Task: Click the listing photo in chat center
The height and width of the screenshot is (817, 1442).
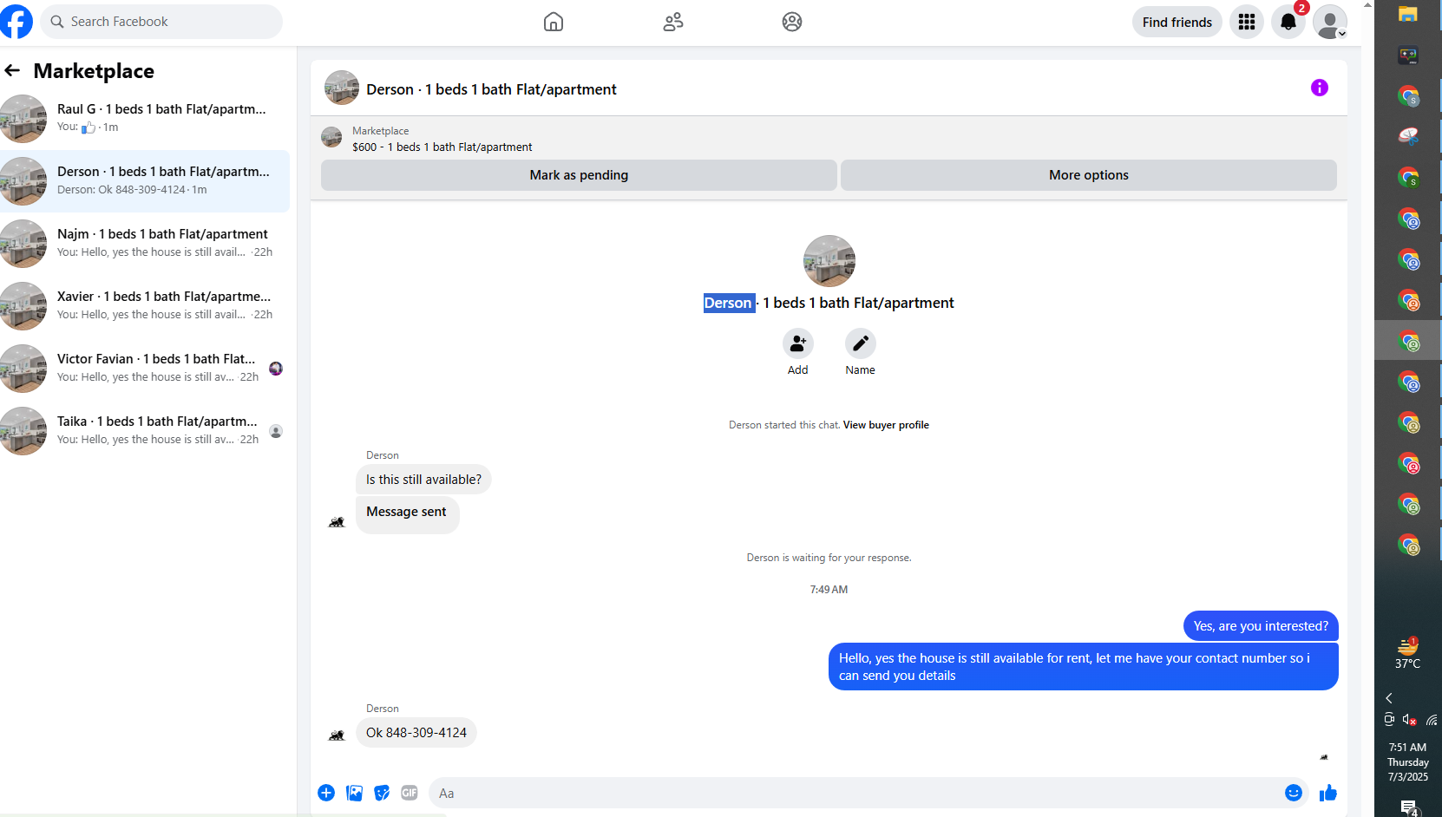Action: (829, 261)
